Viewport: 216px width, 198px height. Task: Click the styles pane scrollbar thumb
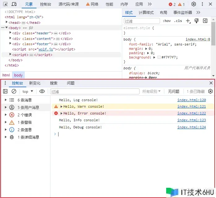214,33
